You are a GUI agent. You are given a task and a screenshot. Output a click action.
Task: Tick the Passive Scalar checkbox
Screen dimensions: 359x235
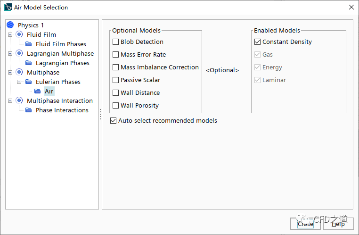click(116, 80)
